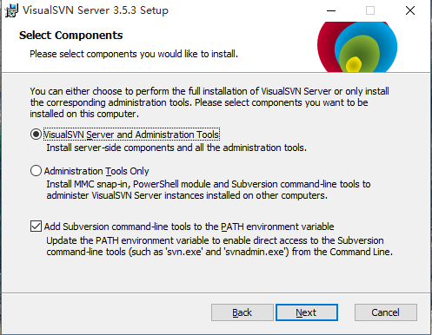
Task: Proceed by clicking Next
Action: pyautogui.click(x=307, y=312)
